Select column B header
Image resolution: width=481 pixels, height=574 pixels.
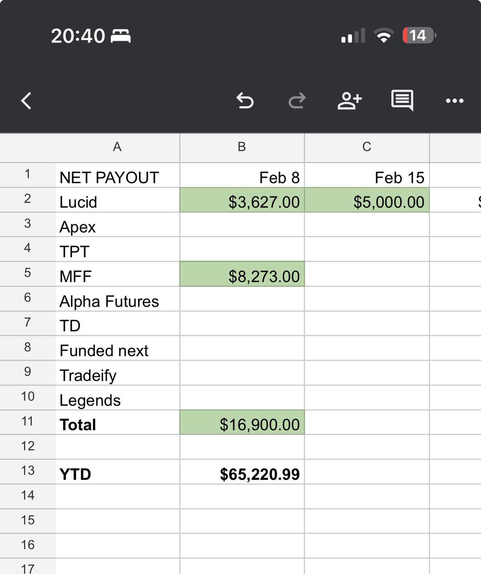coord(242,147)
